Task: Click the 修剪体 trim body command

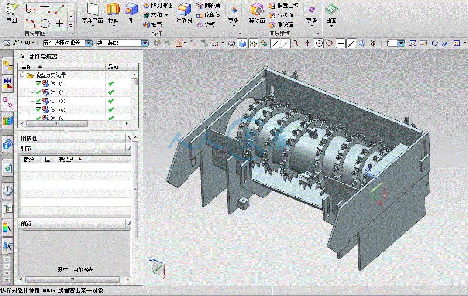Action: [208, 15]
